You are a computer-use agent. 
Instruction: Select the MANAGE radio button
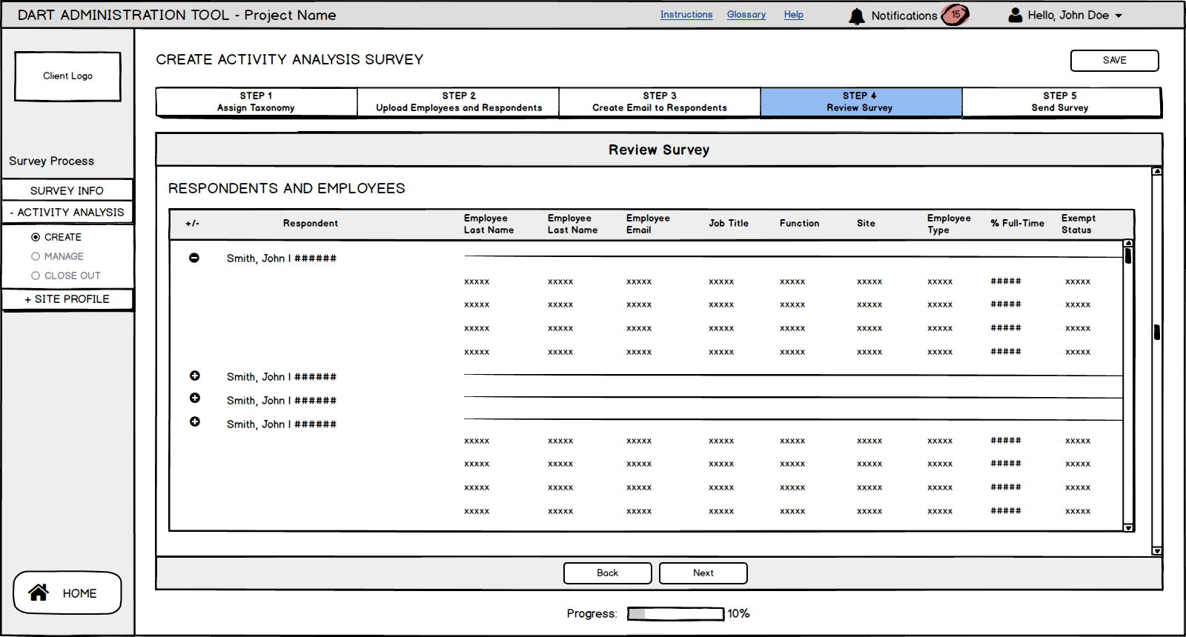[x=36, y=256]
